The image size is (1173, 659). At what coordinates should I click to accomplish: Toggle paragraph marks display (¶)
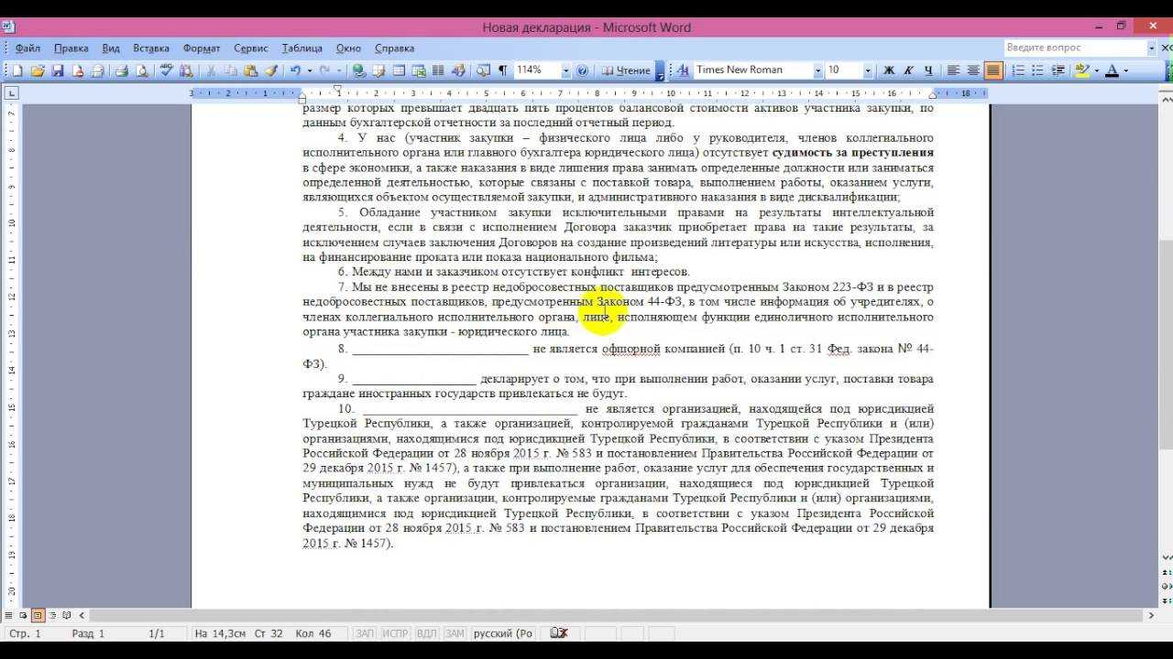pyautogui.click(x=503, y=70)
